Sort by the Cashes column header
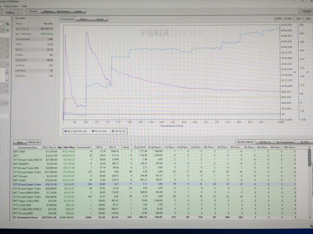The image size is (313, 234). (x=126, y=147)
